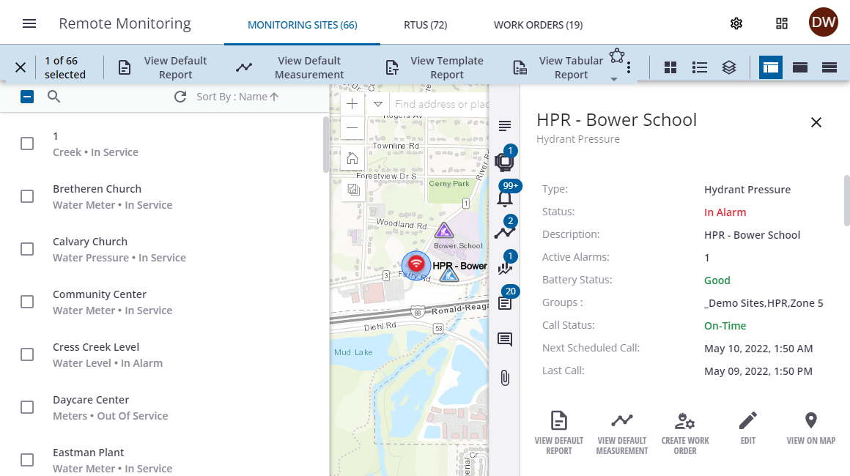This screenshot has height=476, width=850.
Task: Open the Sort By Name dropdown
Action: (x=237, y=97)
